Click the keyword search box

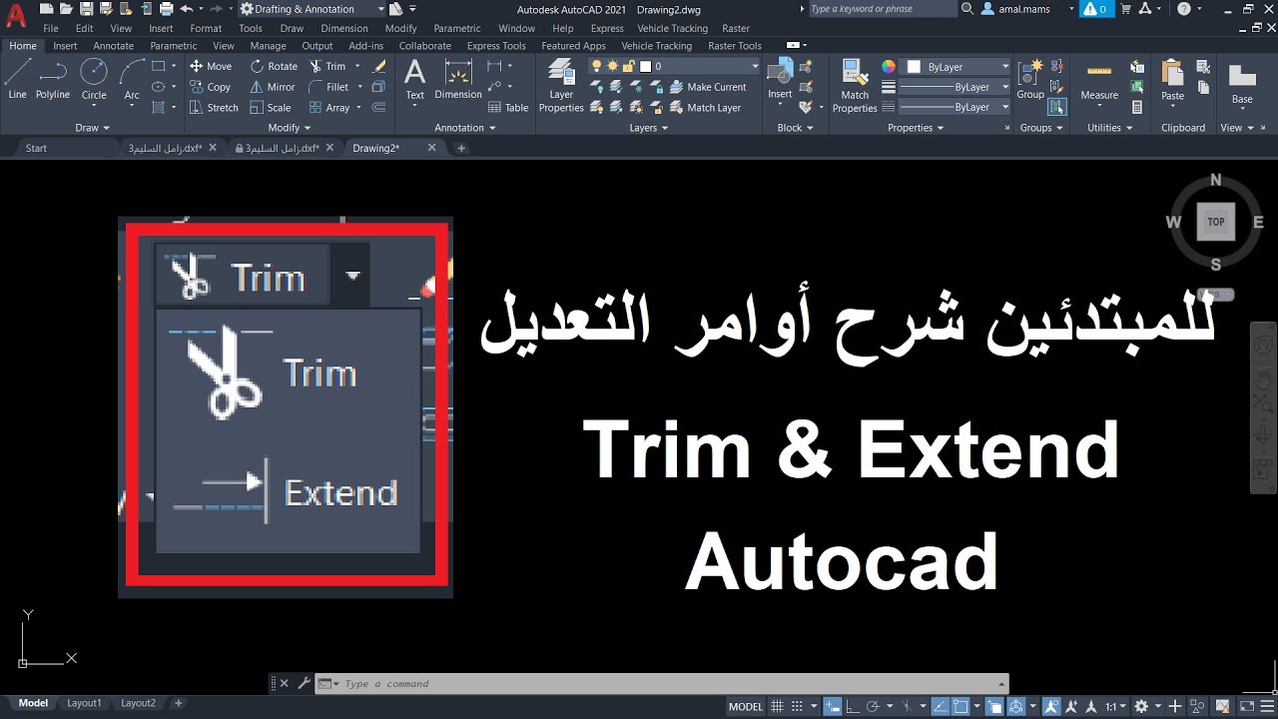tap(882, 9)
